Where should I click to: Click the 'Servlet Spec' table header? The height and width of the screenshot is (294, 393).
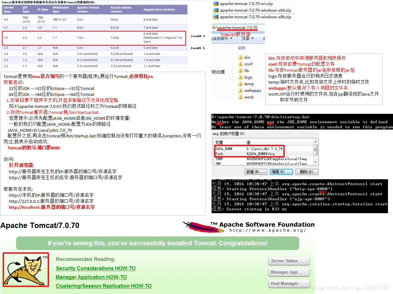click(x=9, y=9)
